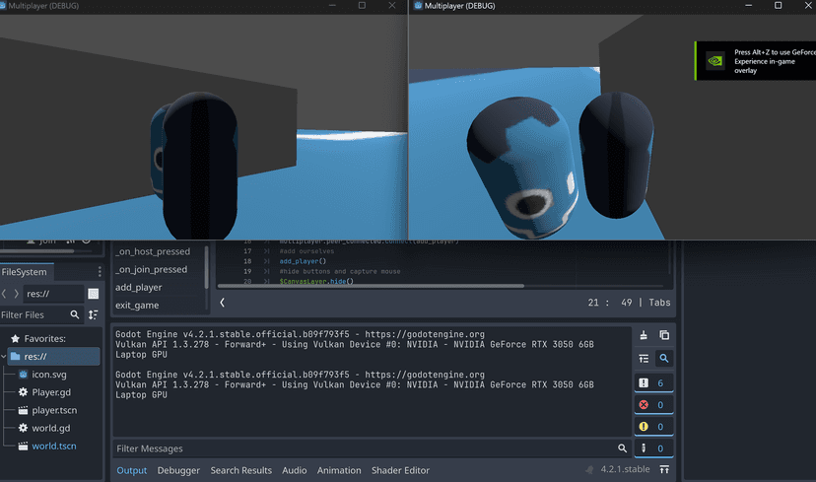Toggle warning messages filter with yellow icon

(654, 427)
